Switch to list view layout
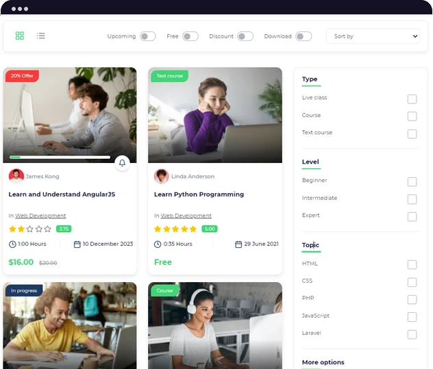Screen dimensions: 433x369 [x=41, y=36]
